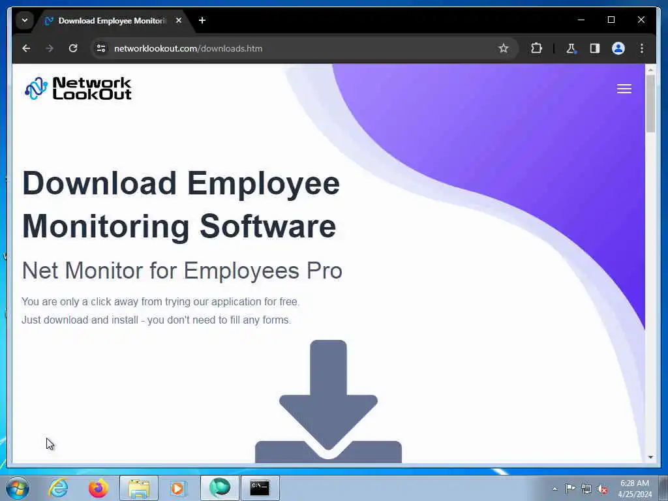Open network status tray icon

tap(586, 489)
